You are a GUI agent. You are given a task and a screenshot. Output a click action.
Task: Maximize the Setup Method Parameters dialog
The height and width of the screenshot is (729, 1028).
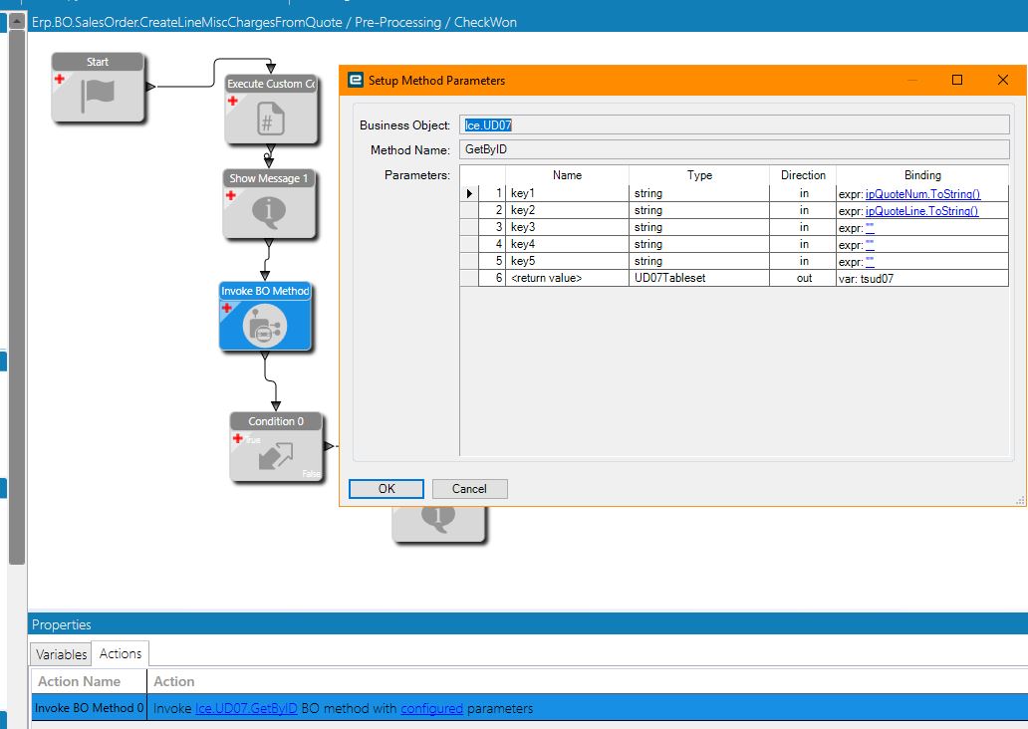957,80
